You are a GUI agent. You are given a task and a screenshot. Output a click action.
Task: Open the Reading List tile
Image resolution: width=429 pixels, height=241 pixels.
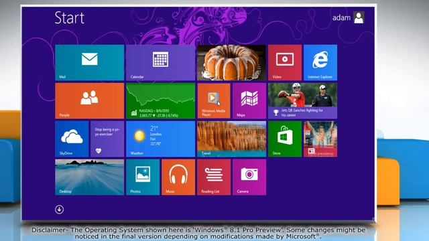[x=214, y=177]
